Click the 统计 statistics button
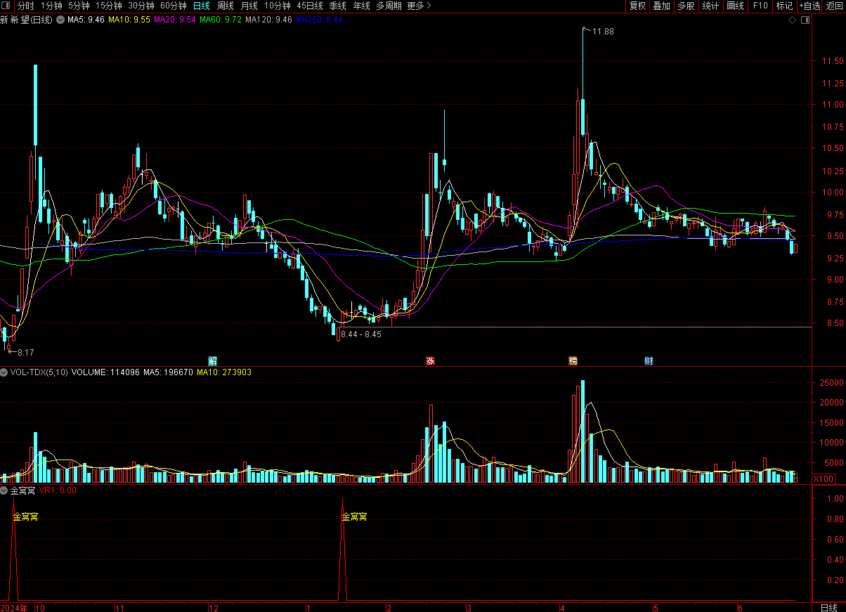This screenshot has width=846, height=612. click(x=710, y=6)
